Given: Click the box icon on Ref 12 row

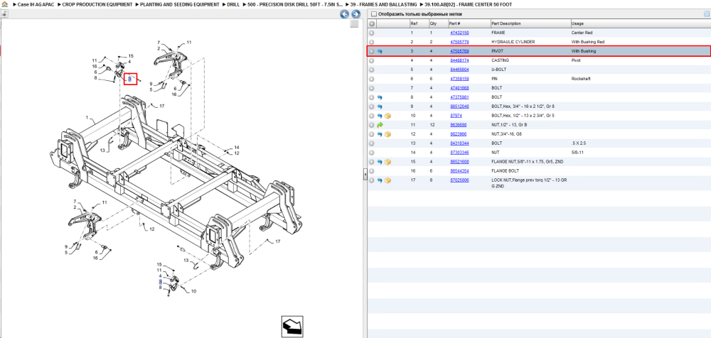Looking at the screenshot, I should click(387, 135).
